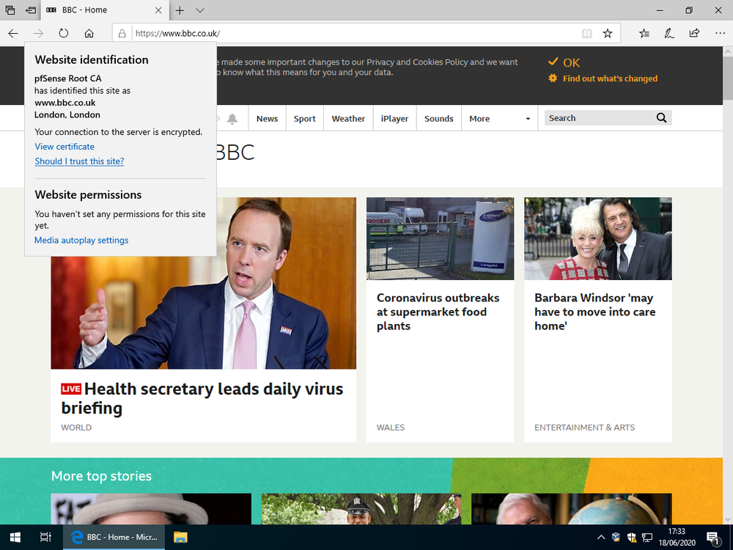Viewport: 733px width, 550px height.
Task: Click the WALES section label
Action: (391, 428)
